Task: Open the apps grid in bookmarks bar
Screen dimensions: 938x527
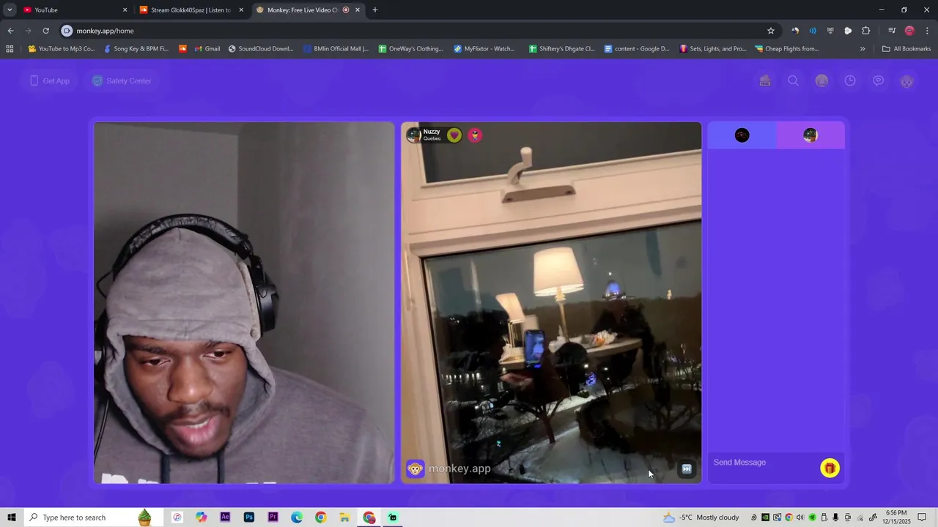Action: tap(10, 49)
